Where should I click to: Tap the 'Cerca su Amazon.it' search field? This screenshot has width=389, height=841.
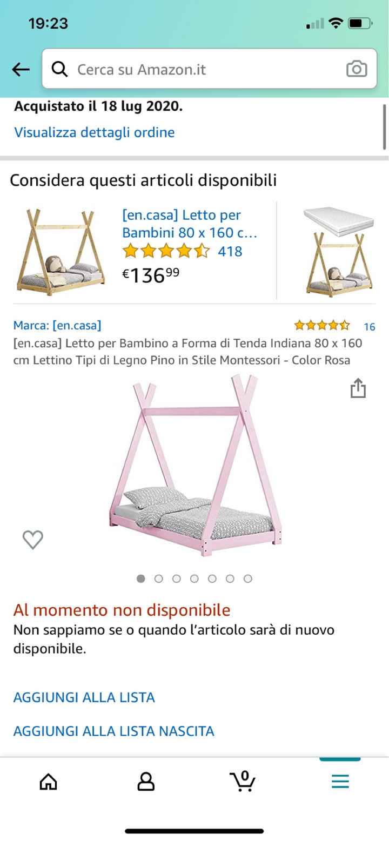162,69
